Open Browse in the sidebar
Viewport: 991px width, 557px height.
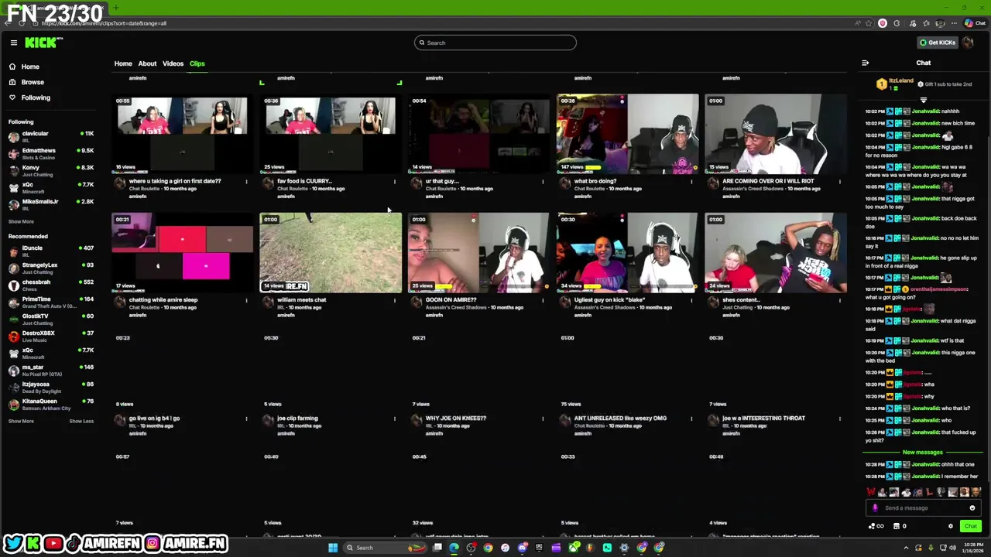33,82
